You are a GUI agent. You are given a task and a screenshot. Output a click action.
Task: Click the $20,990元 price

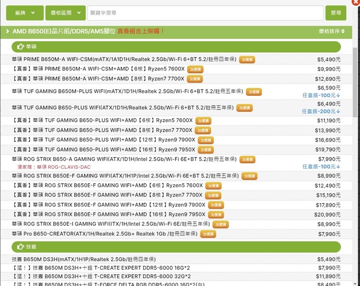327,215
